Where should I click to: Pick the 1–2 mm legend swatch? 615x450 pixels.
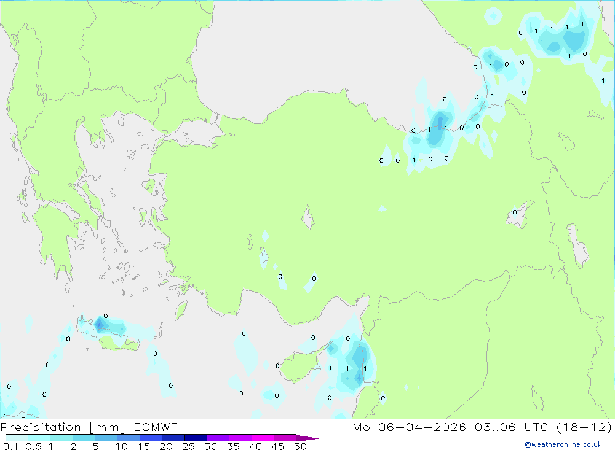(61, 438)
